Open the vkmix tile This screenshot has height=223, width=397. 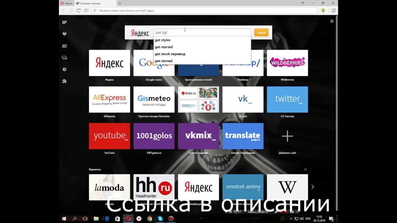pyautogui.click(x=198, y=136)
